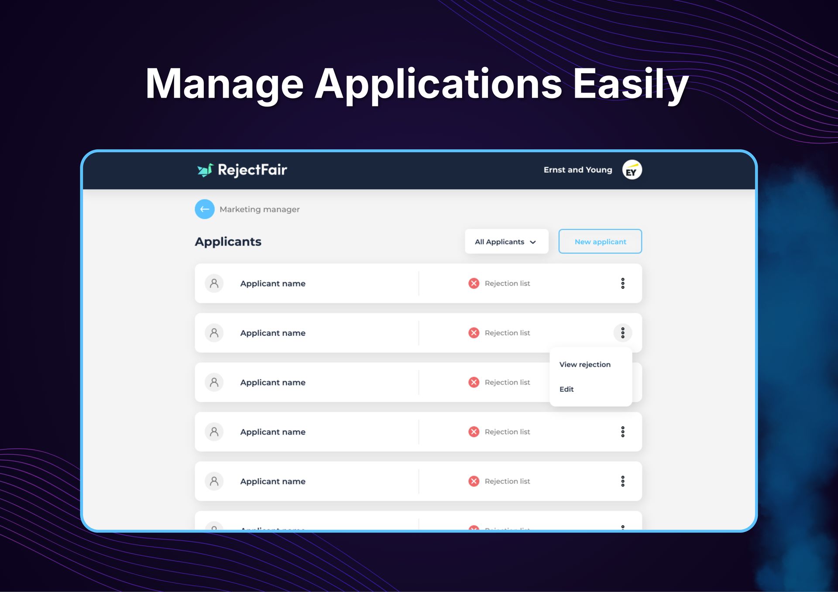Open three-dot menu of fourth applicant
Image resolution: width=838 pixels, height=592 pixels.
[x=622, y=431]
